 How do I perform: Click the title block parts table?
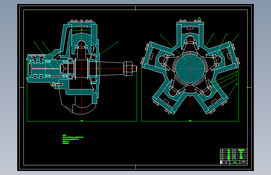pos(234,157)
